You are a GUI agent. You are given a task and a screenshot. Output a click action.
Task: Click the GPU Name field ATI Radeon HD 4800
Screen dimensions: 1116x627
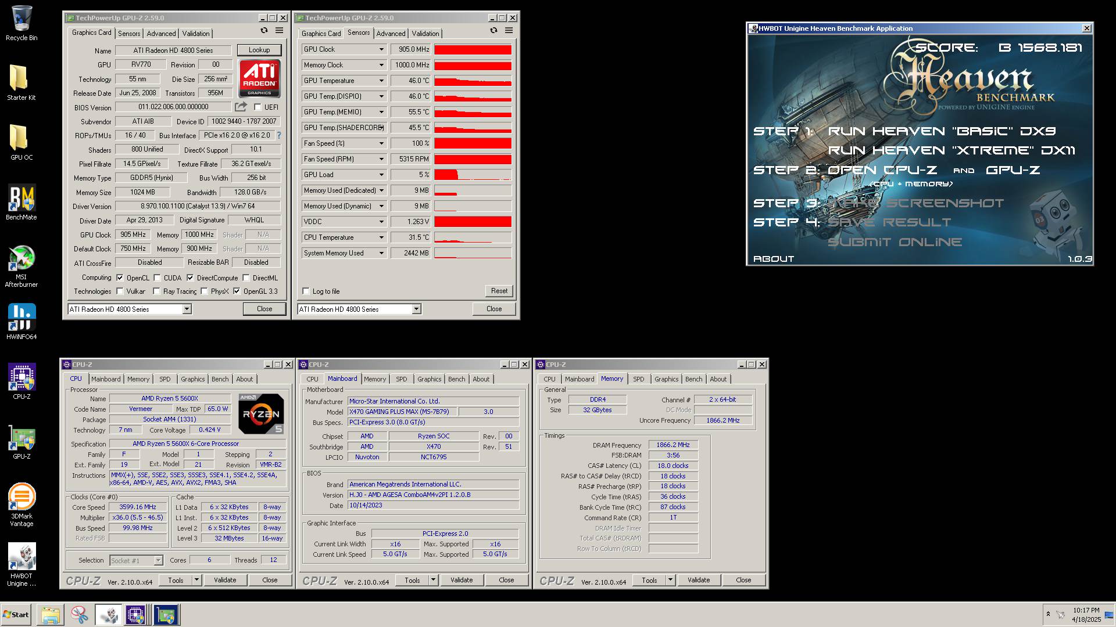(x=173, y=51)
